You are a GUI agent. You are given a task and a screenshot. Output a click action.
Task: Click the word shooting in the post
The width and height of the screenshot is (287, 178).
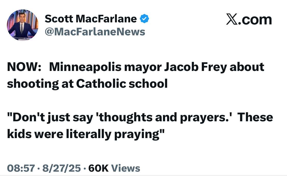[x=33, y=84]
